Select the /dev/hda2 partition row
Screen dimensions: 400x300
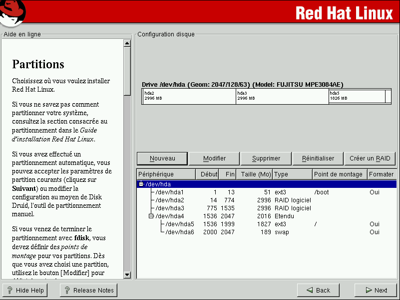[x=267, y=200]
